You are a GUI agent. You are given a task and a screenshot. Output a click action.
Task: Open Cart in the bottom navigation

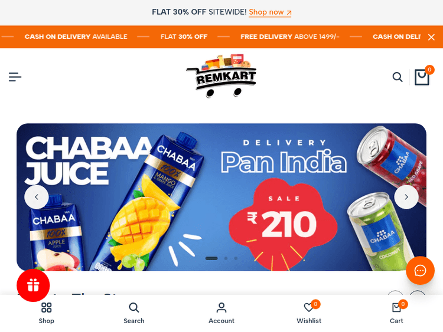(396, 313)
